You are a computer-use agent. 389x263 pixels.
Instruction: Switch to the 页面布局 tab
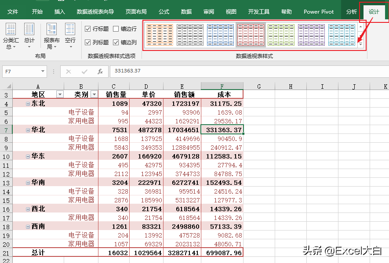136,12
